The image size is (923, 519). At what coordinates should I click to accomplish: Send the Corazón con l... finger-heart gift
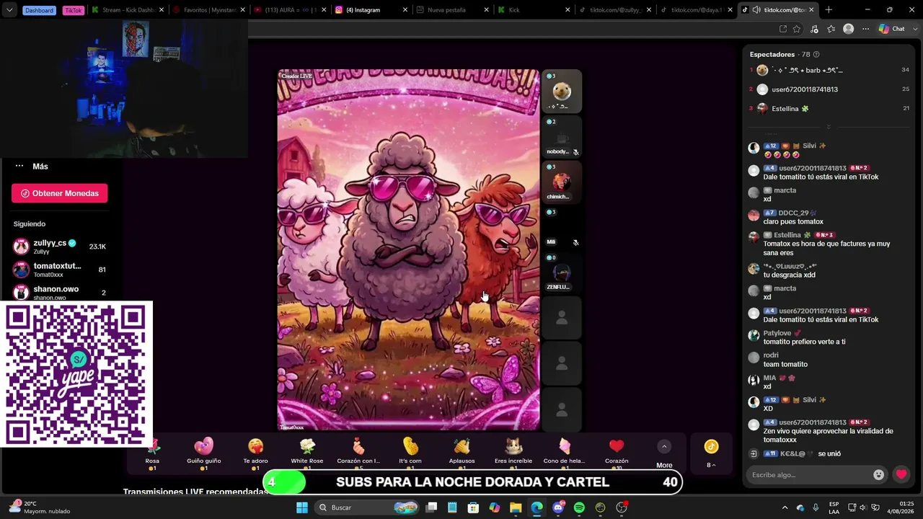tap(358, 453)
